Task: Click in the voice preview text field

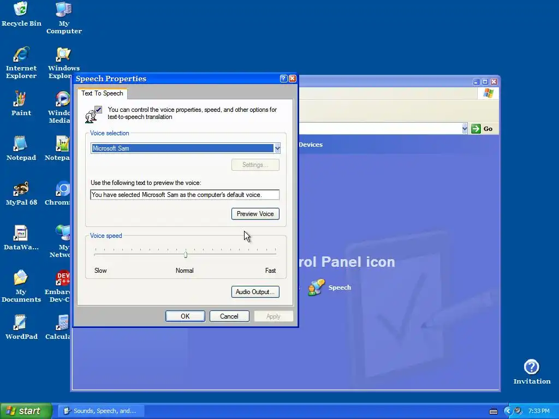Action: pyautogui.click(x=185, y=195)
